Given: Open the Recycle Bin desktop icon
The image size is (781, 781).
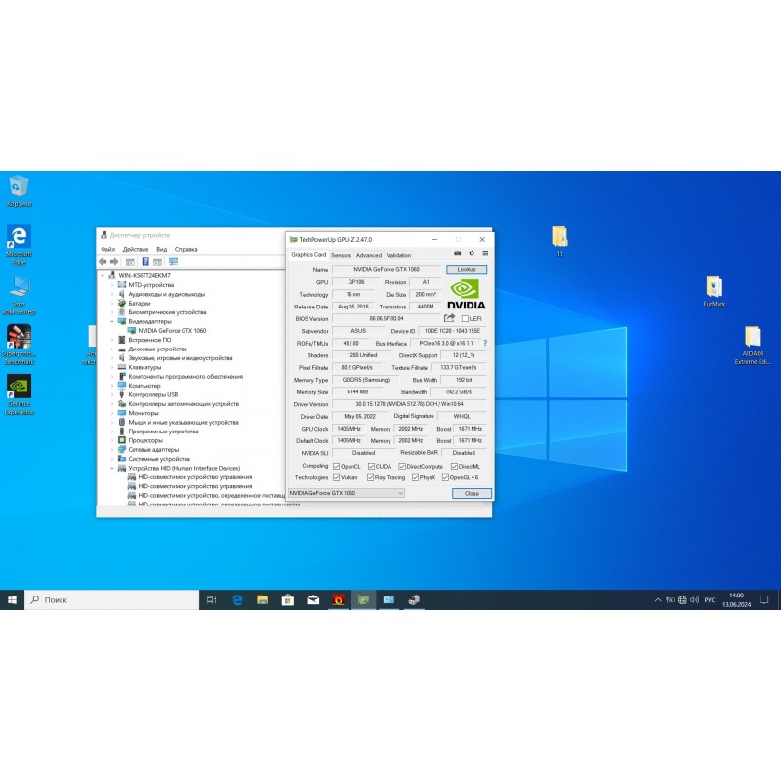Looking at the screenshot, I should [19, 190].
